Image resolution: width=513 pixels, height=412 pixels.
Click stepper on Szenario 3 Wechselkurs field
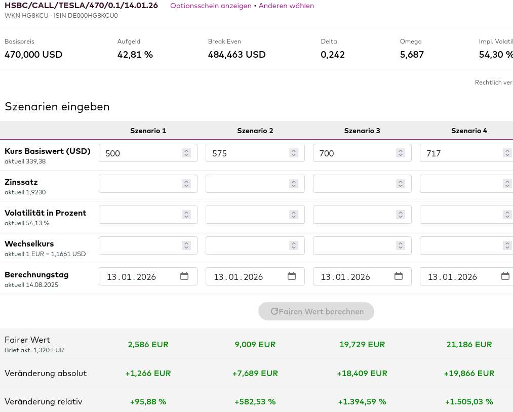tap(401, 245)
